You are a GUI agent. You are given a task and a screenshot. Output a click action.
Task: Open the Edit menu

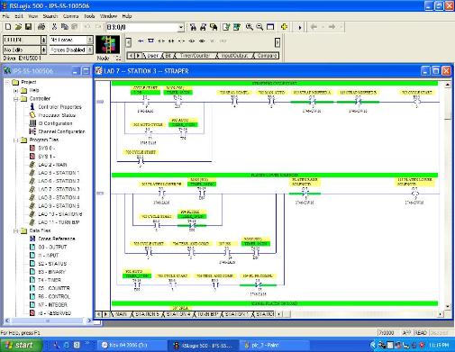click(19, 16)
